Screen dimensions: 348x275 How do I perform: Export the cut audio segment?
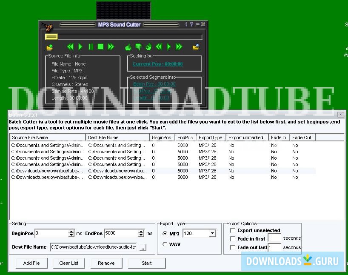196,47
